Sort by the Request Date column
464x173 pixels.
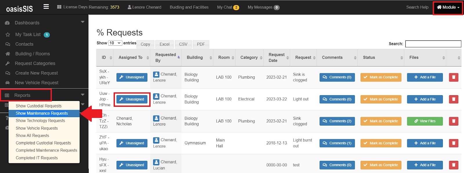point(277,58)
